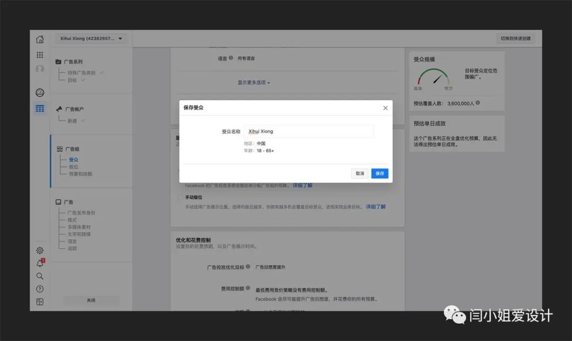Click the info icon next to 广告投放优化目标

(x=248, y=267)
